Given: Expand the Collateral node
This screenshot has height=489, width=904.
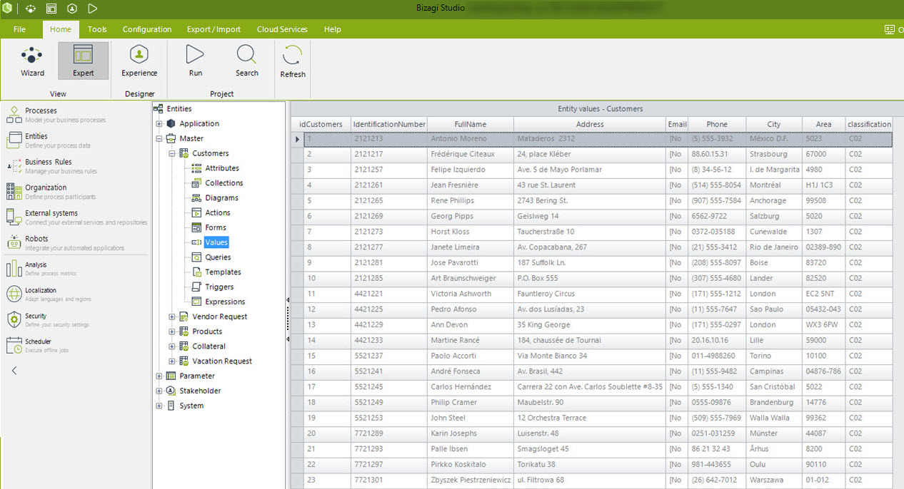Looking at the screenshot, I should tap(172, 346).
